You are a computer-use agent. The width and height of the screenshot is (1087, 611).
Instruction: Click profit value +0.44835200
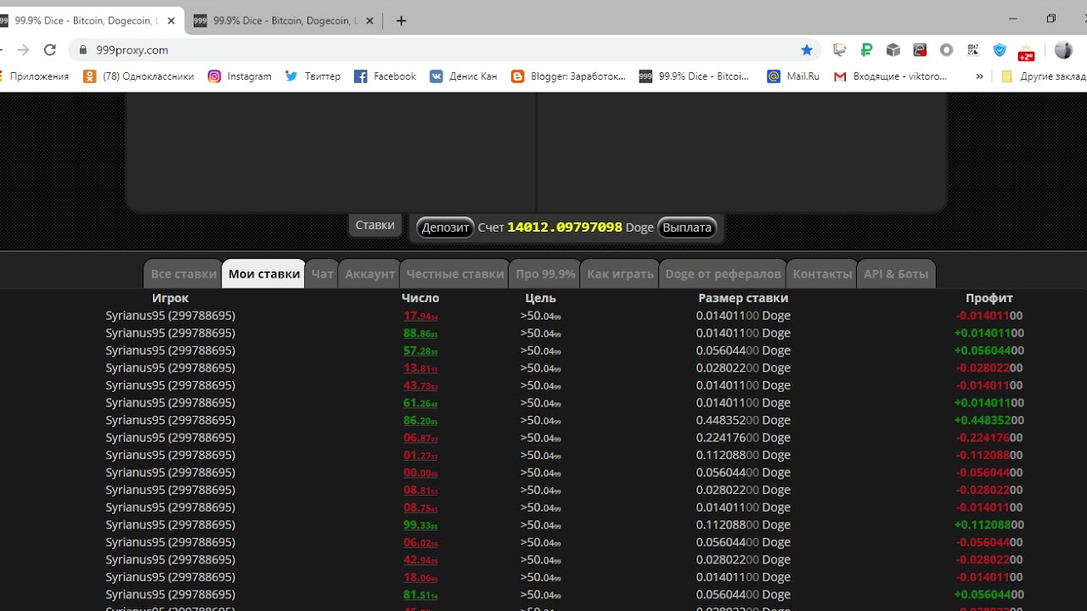click(x=989, y=420)
